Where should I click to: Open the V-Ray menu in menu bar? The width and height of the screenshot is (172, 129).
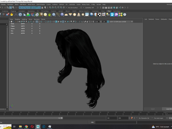pos(93,4)
